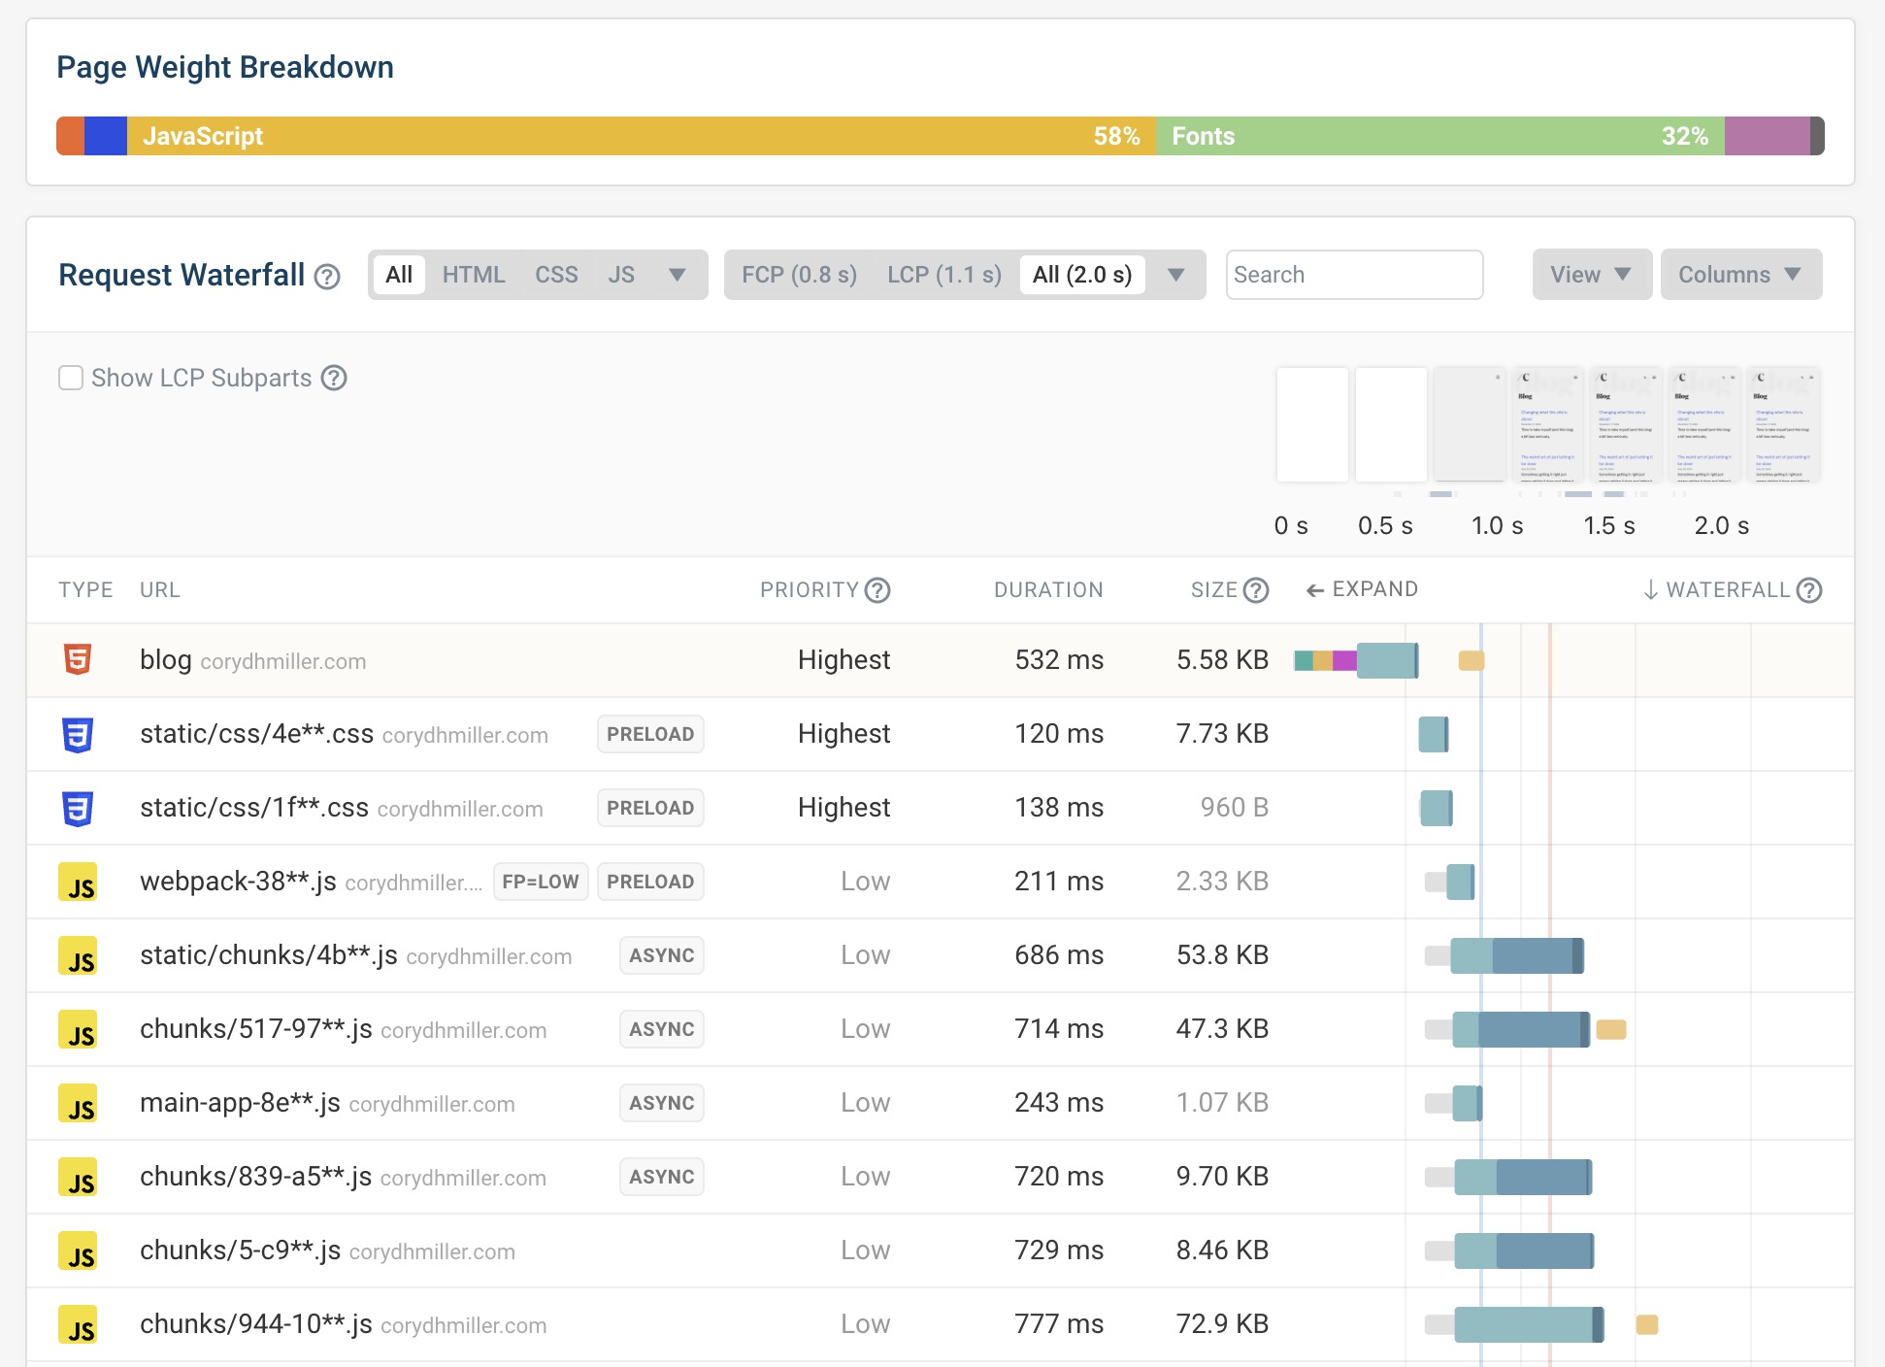Image resolution: width=1885 pixels, height=1367 pixels.
Task: Click ASYNC badge on chunks/517-97**.js
Action: [x=662, y=1029]
